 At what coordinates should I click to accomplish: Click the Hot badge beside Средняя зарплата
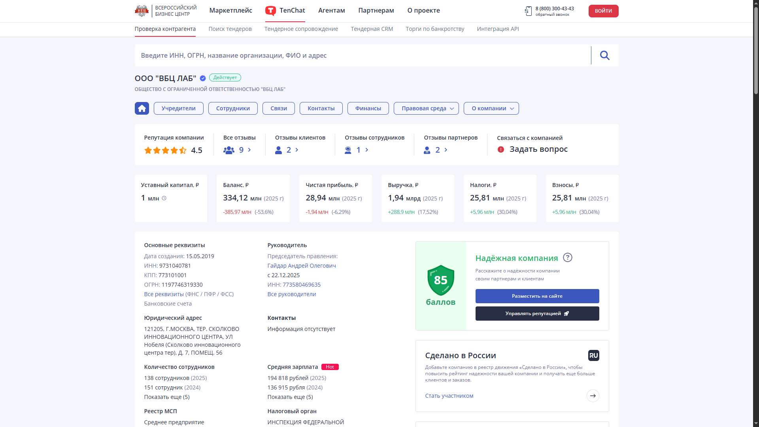pos(330,367)
